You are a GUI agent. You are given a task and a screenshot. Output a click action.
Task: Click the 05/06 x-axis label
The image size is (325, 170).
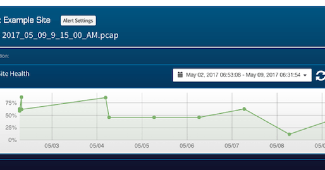point(187,146)
